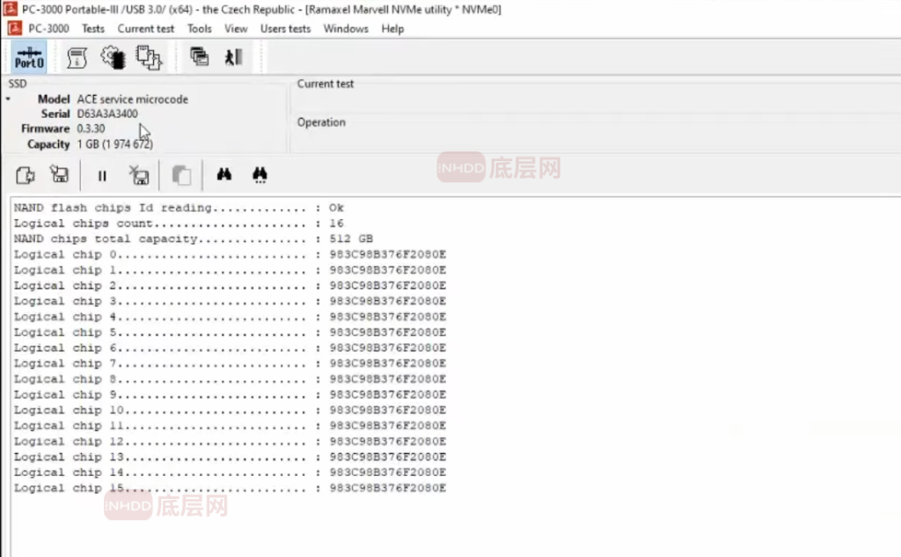Open the Help menu
Viewport: 901px width, 557px height.
coord(392,29)
